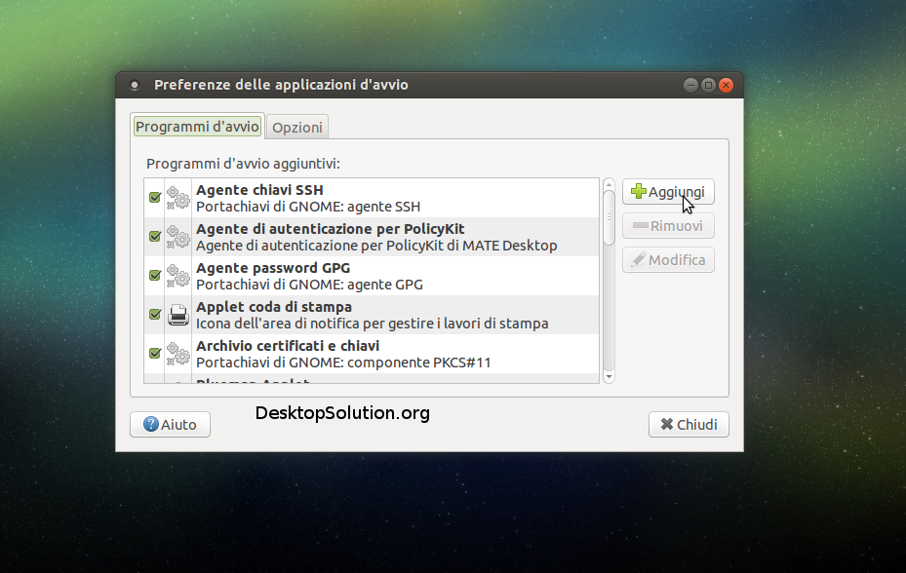906x573 pixels.
Task: Click the Rimuovi button
Action: click(668, 226)
